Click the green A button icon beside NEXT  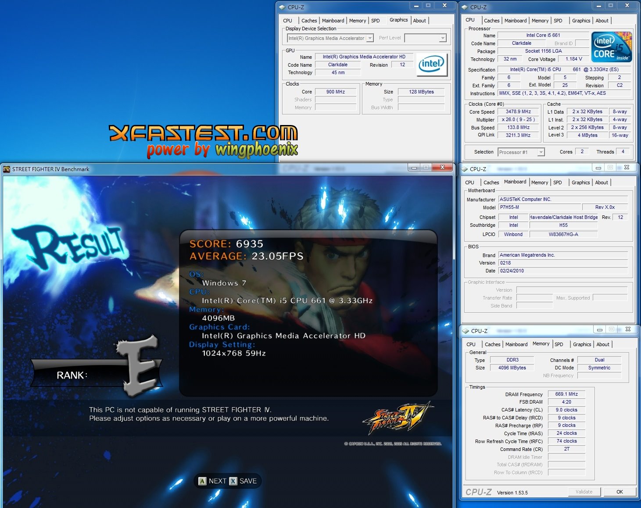tap(202, 481)
